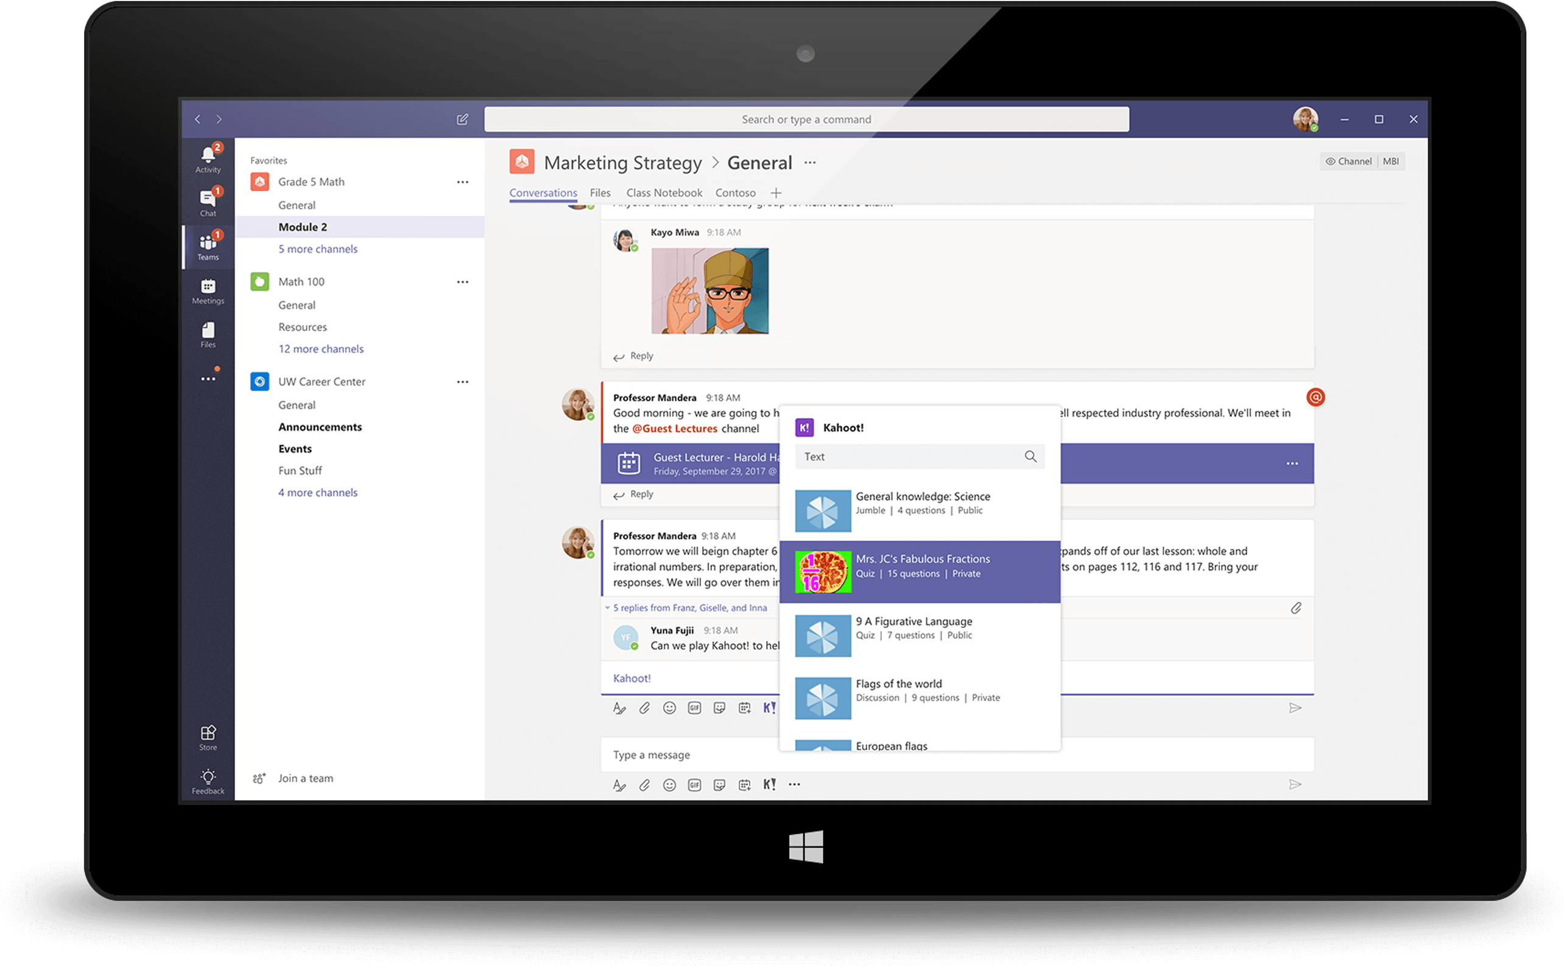Click the compose new chat icon
The height and width of the screenshot is (966, 1564).
tap(462, 119)
